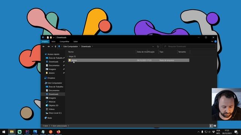This screenshot has width=241, height=135.
Task: Click the Properties icon in the title bar
Action: coord(48,37)
